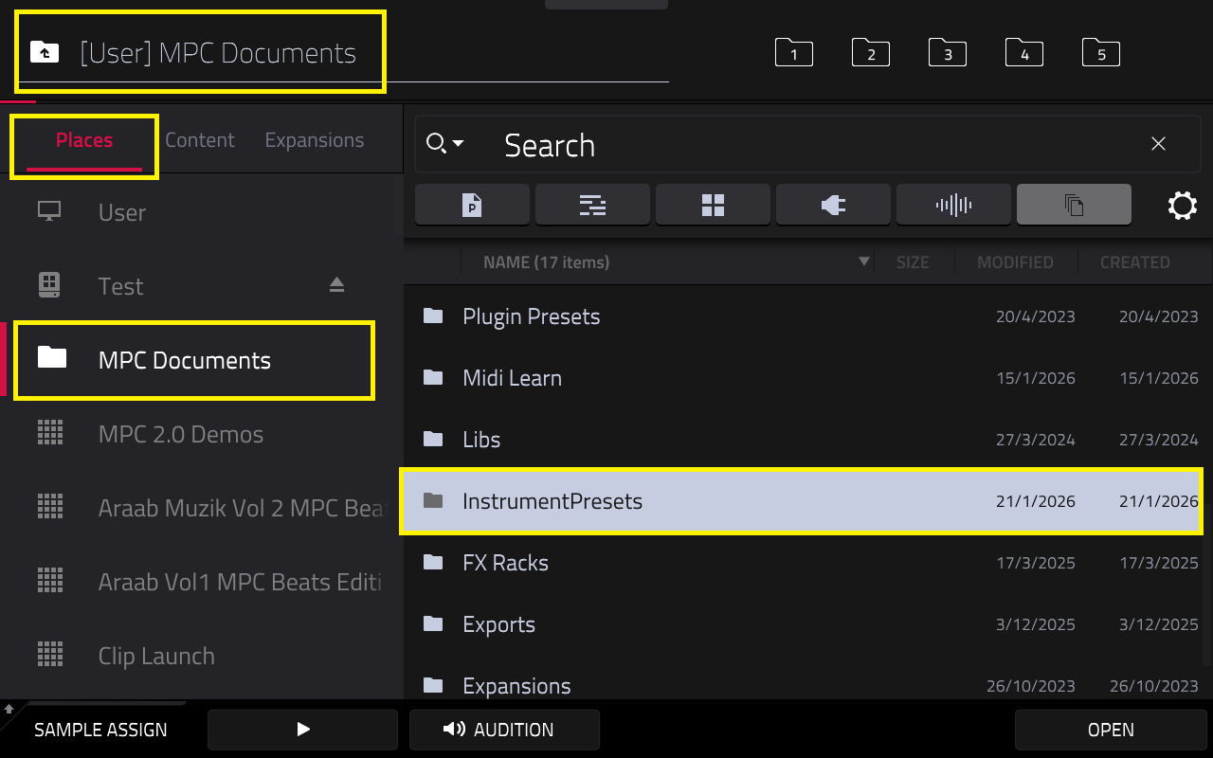1213x758 pixels.
Task: Click the InstrumentPresets folder icon
Action: click(433, 499)
